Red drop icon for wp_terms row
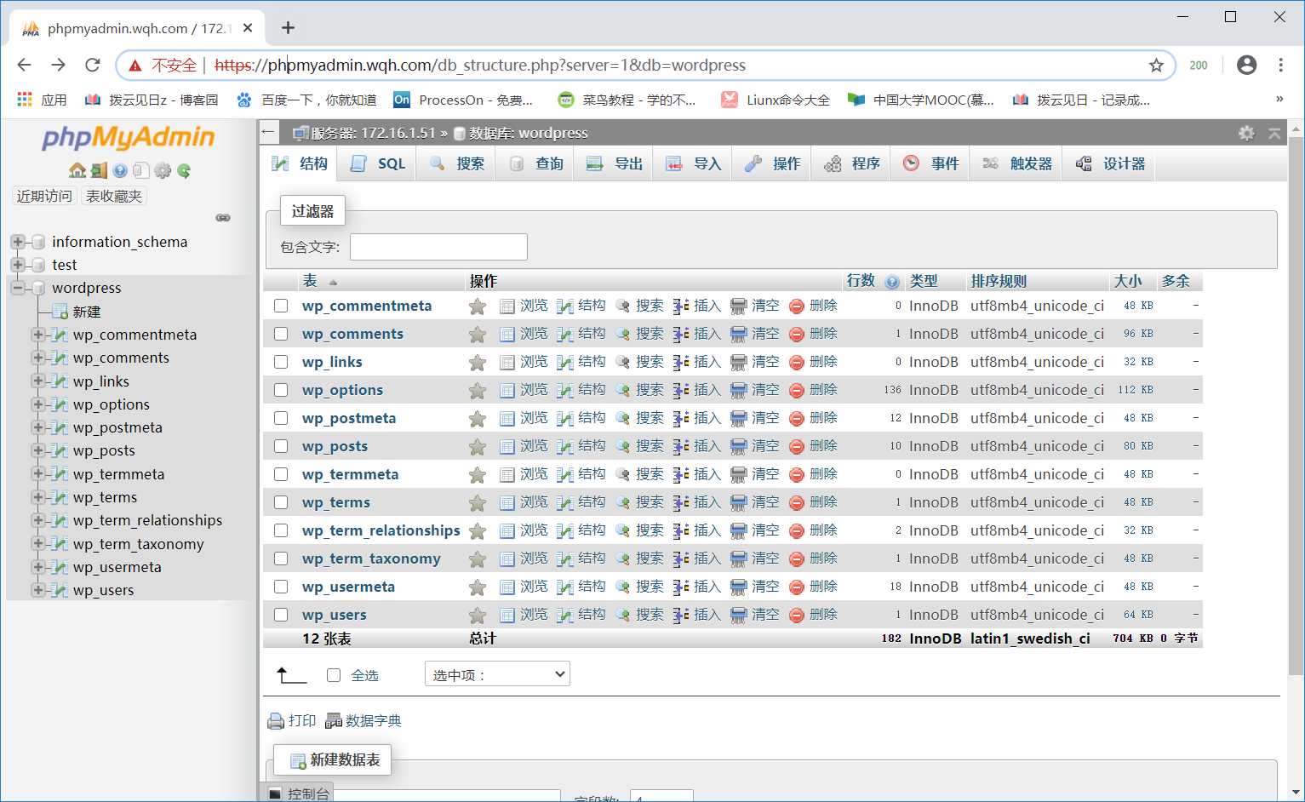The image size is (1305, 802). click(x=797, y=503)
